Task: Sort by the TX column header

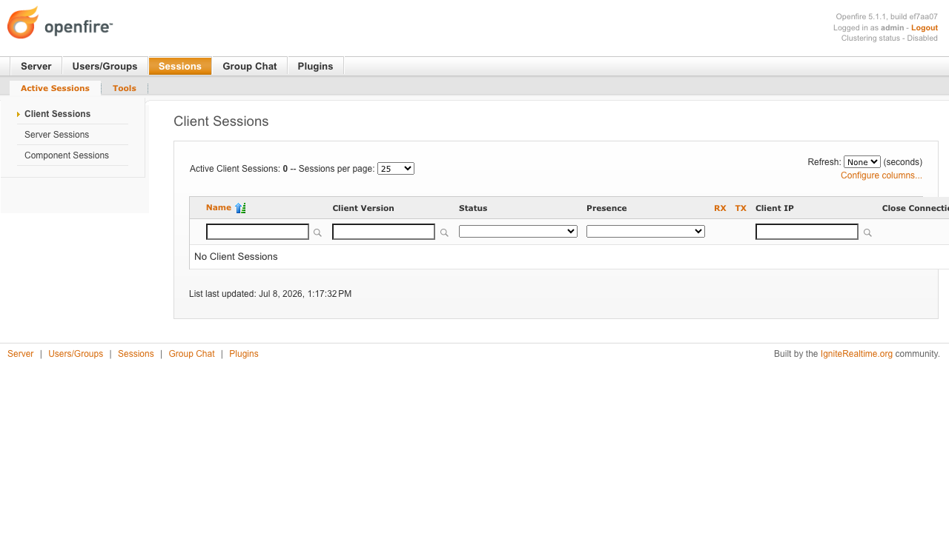Action: pyautogui.click(x=741, y=208)
